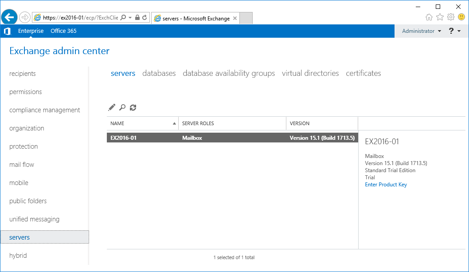
Task: Click EX2016-01 heading in details pane
Action: pyautogui.click(x=382, y=142)
